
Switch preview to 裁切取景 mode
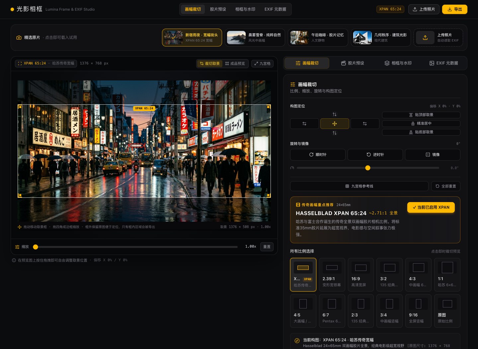click(209, 63)
